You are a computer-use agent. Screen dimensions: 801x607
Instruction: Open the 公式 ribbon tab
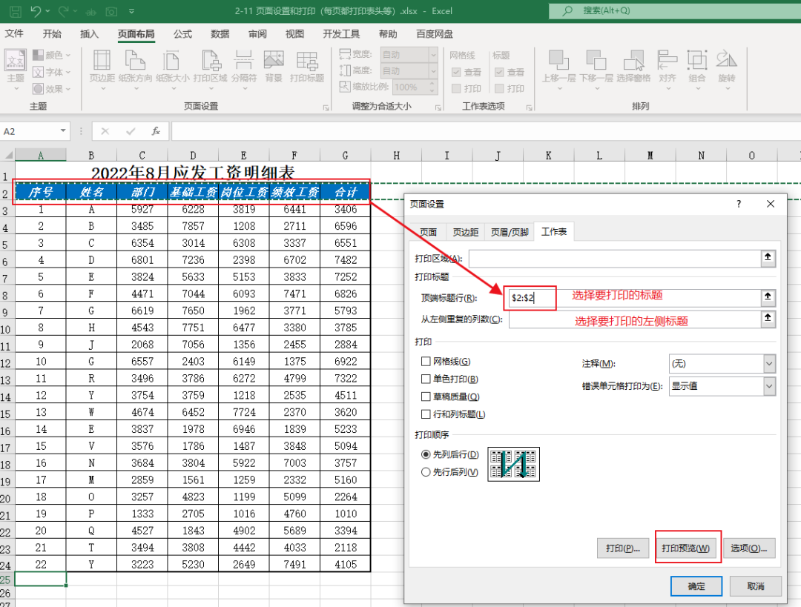(x=182, y=34)
